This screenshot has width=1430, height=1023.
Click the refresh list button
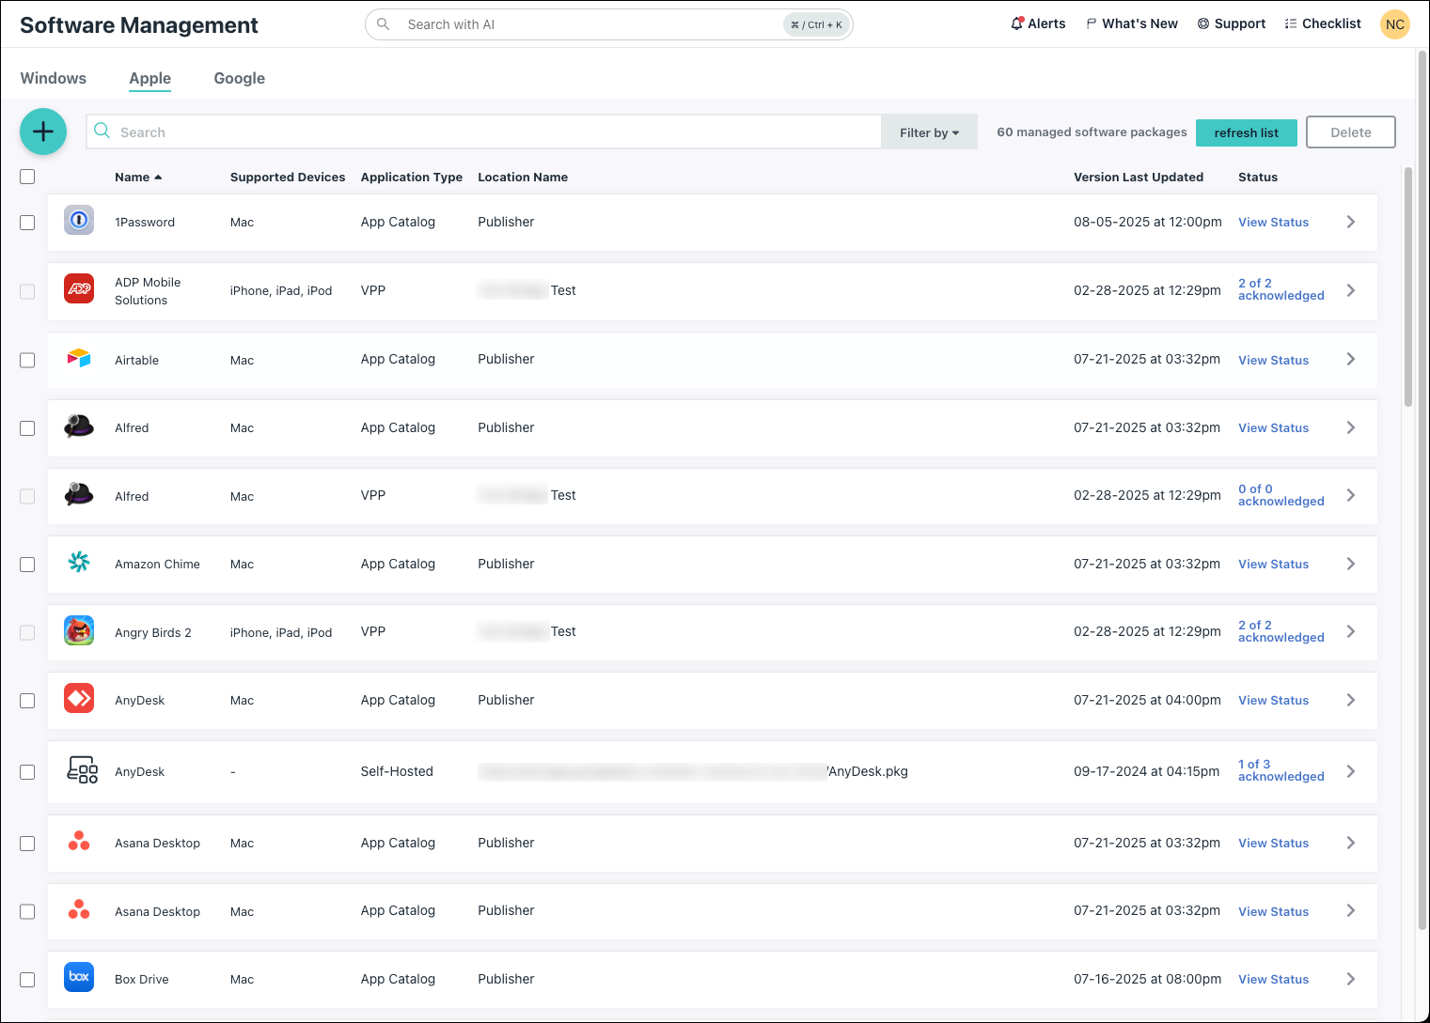pos(1247,132)
